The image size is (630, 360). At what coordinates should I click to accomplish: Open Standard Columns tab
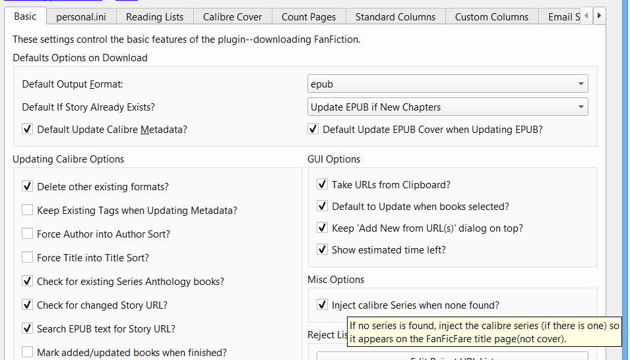point(395,16)
